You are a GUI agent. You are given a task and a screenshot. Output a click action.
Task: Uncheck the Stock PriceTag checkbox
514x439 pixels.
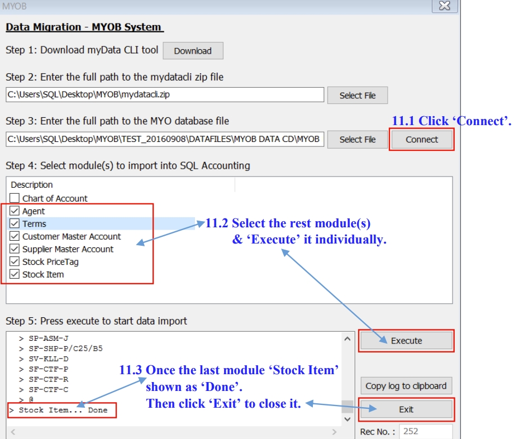tap(15, 261)
